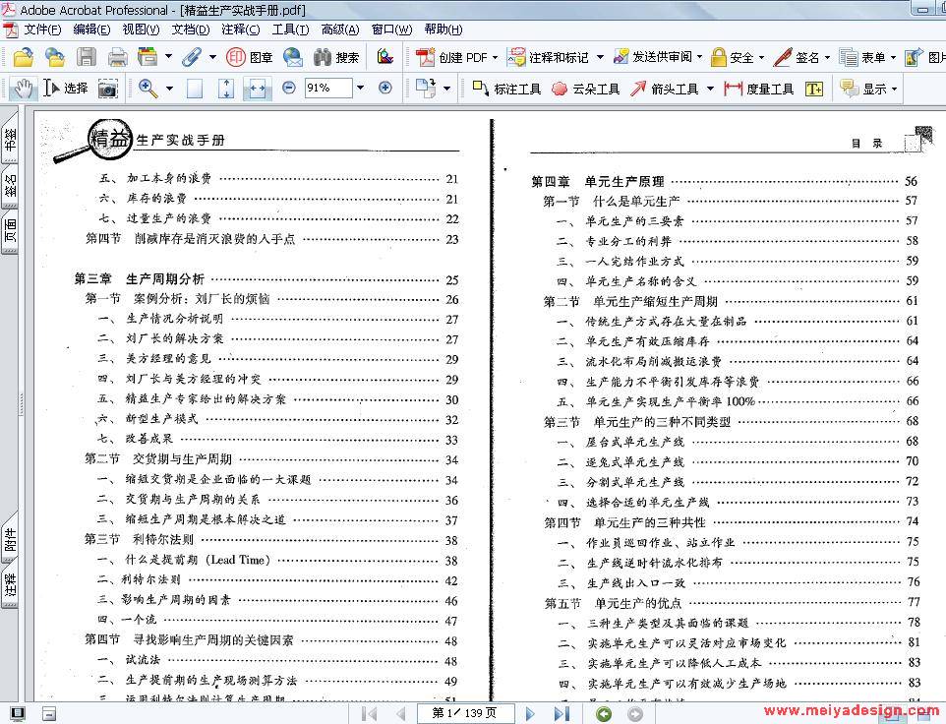Open the 工具(T) menu

tap(289, 29)
